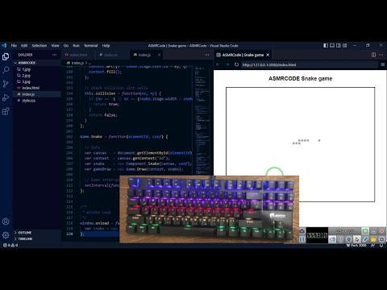The width and height of the screenshot is (387, 290).
Task: Open the Extensions view
Action: pos(6,111)
